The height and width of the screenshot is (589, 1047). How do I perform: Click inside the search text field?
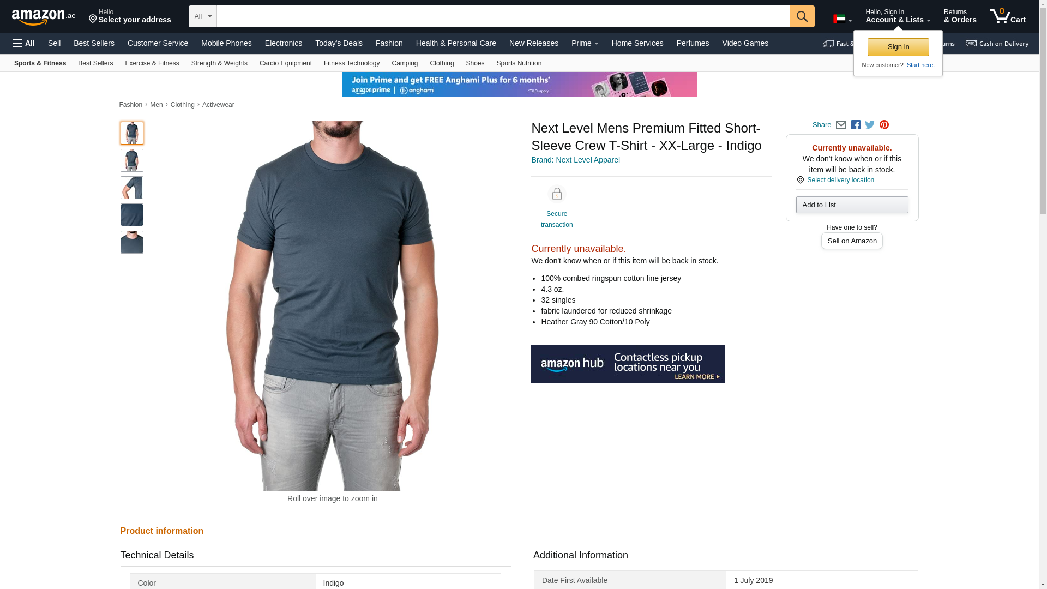pyautogui.click(x=503, y=16)
